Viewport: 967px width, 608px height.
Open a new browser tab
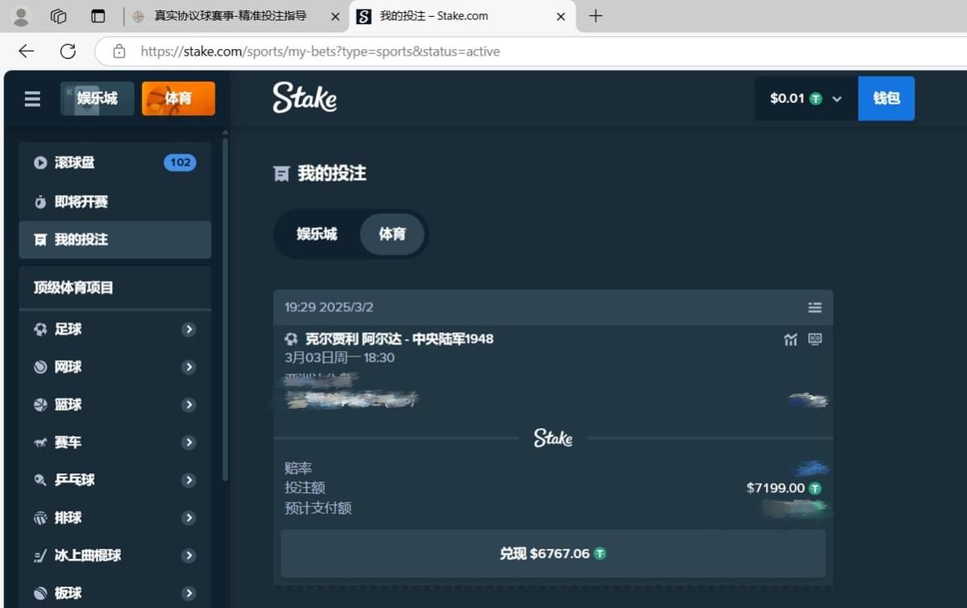(596, 16)
